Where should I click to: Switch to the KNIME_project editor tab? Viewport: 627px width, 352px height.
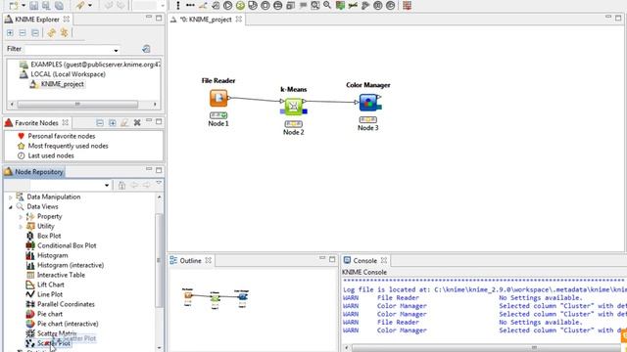(206, 20)
